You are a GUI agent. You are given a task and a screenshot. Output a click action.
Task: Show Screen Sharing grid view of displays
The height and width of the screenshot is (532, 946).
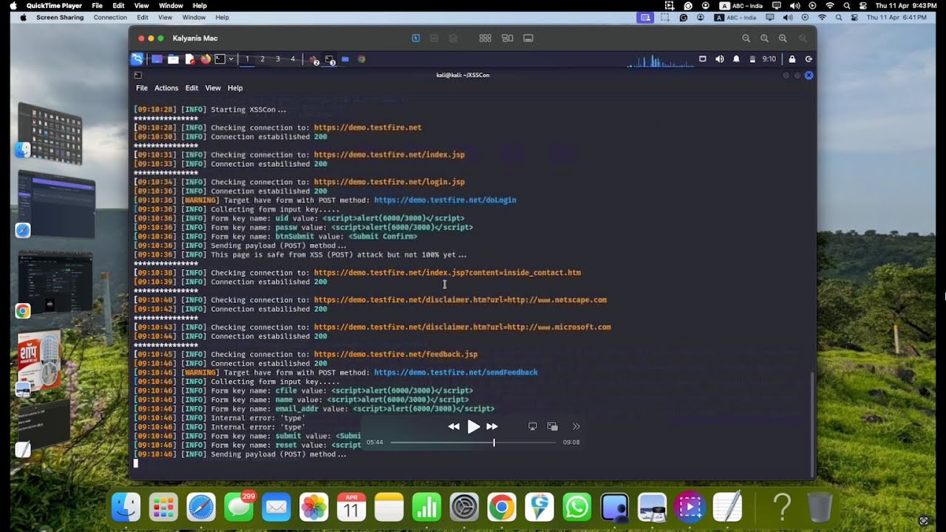[485, 38]
